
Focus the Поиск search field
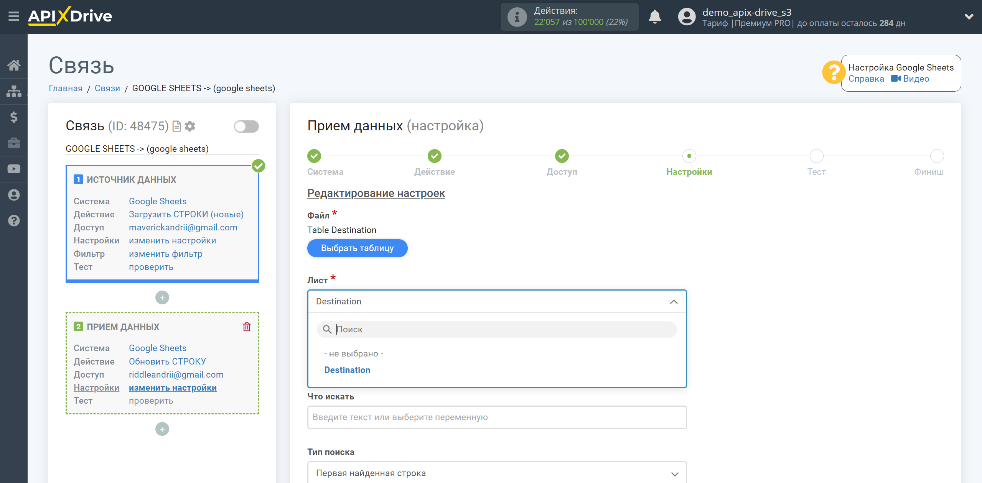coord(497,329)
